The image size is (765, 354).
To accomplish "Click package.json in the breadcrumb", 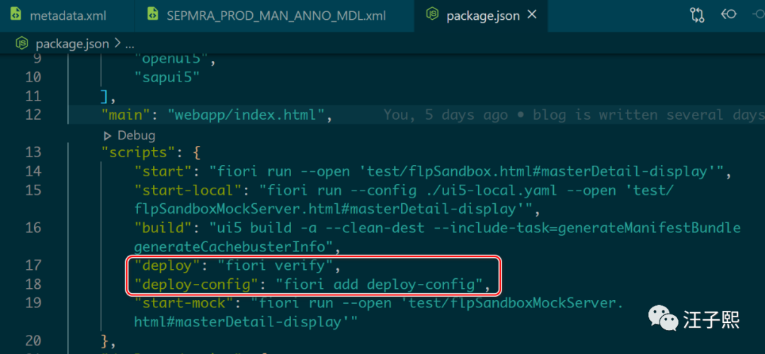I will pos(72,44).
